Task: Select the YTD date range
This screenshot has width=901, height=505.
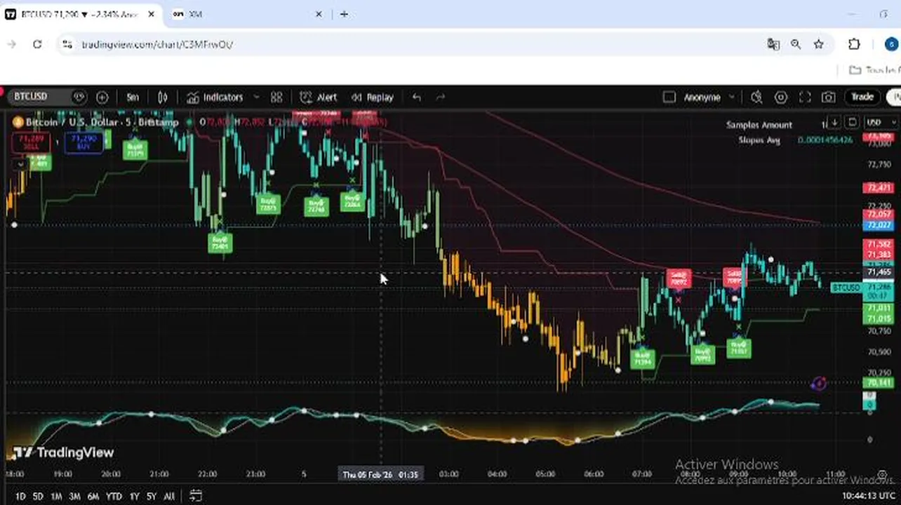Action: click(x=114, y=497)
